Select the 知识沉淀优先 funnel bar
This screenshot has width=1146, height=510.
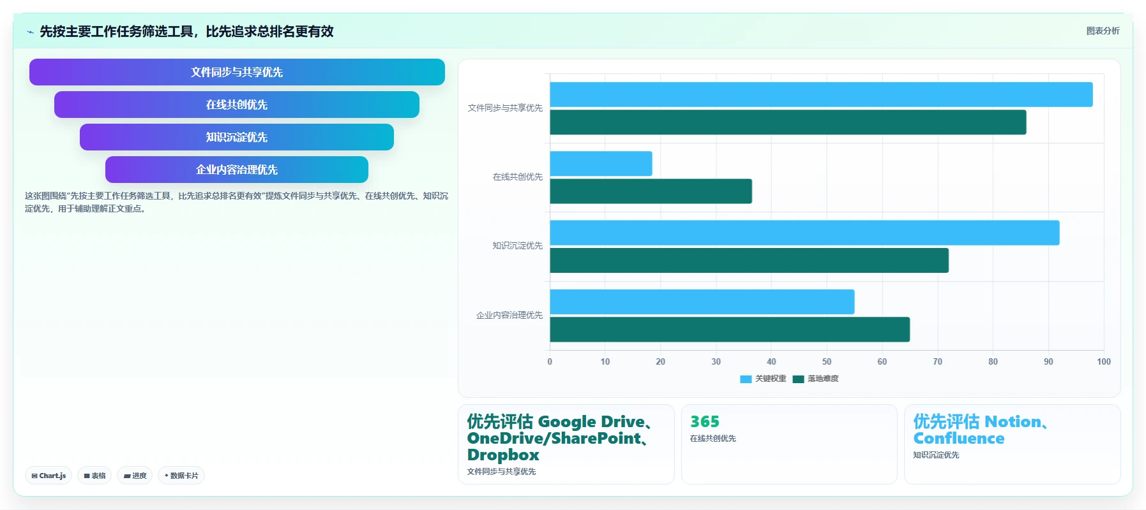237,137
